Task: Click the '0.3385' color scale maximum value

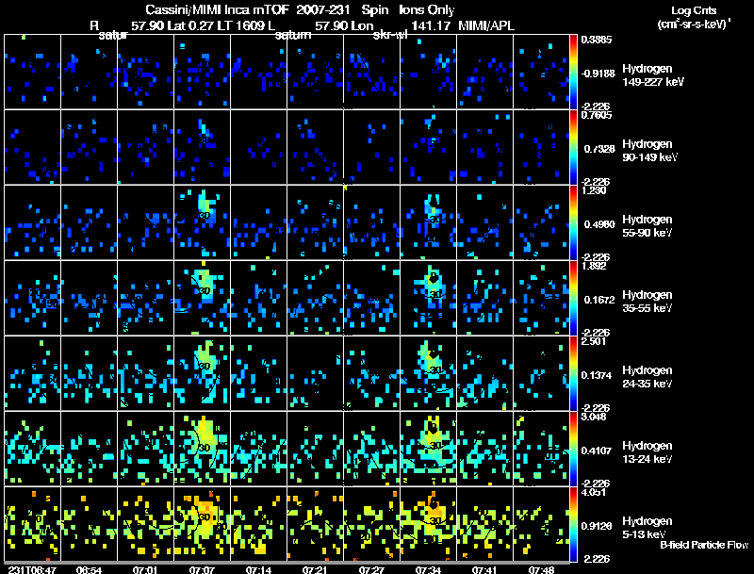Action: (597, 40)
